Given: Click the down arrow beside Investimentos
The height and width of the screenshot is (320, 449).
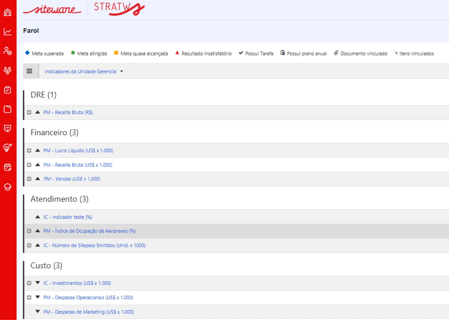Looking at the screenshot, I should (x=37, y=283).
